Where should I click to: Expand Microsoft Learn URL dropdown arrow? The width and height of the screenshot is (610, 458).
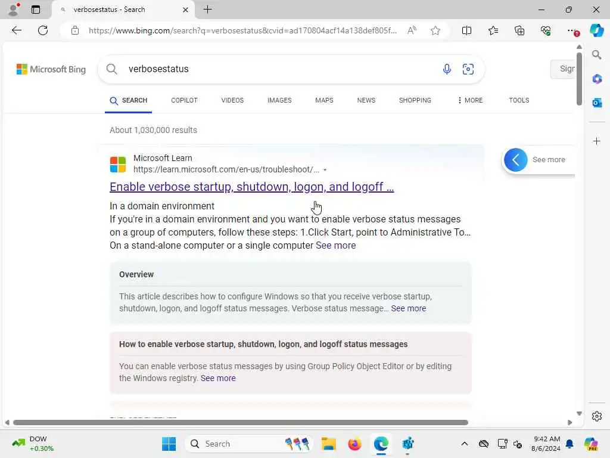(325, 170)
